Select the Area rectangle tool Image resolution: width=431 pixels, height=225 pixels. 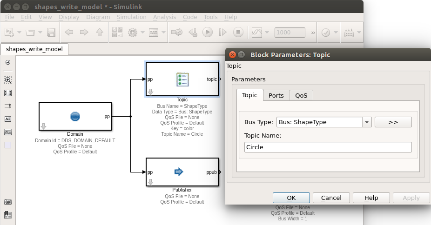pos(8,145)
